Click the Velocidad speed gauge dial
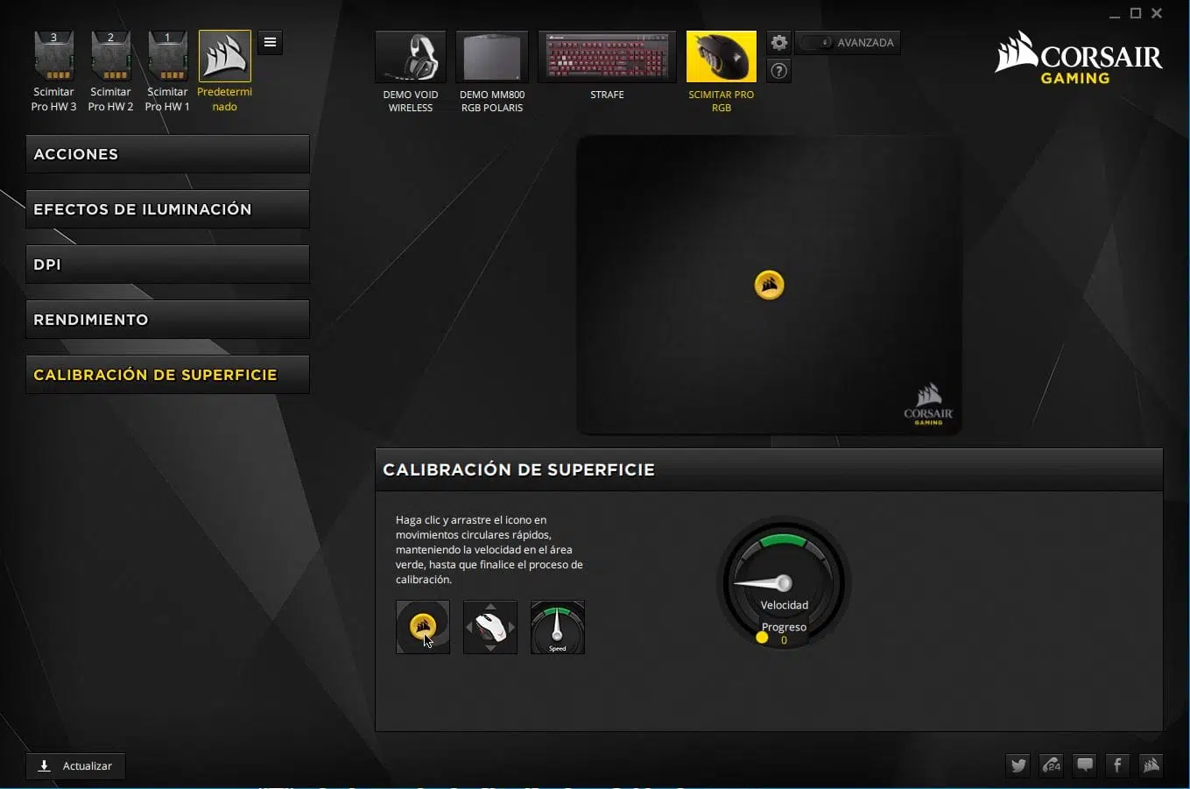Screen dimensions: 1190x789 [x=784, y=583]
